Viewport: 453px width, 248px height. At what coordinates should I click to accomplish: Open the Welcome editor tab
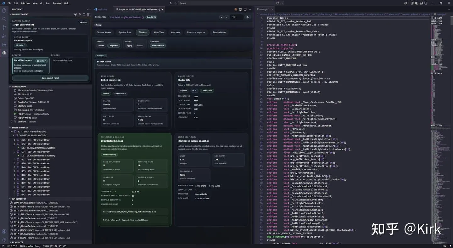[101, 9]
